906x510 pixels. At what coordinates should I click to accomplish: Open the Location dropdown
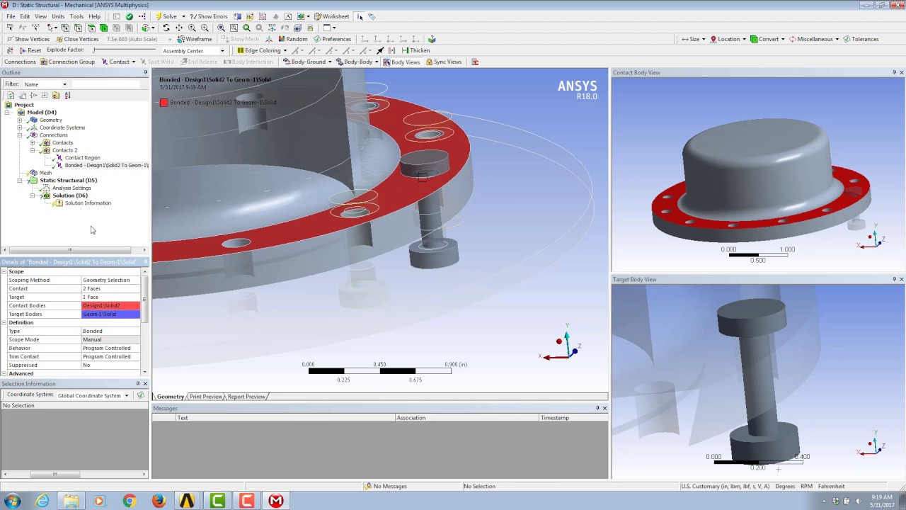point(728,39)
